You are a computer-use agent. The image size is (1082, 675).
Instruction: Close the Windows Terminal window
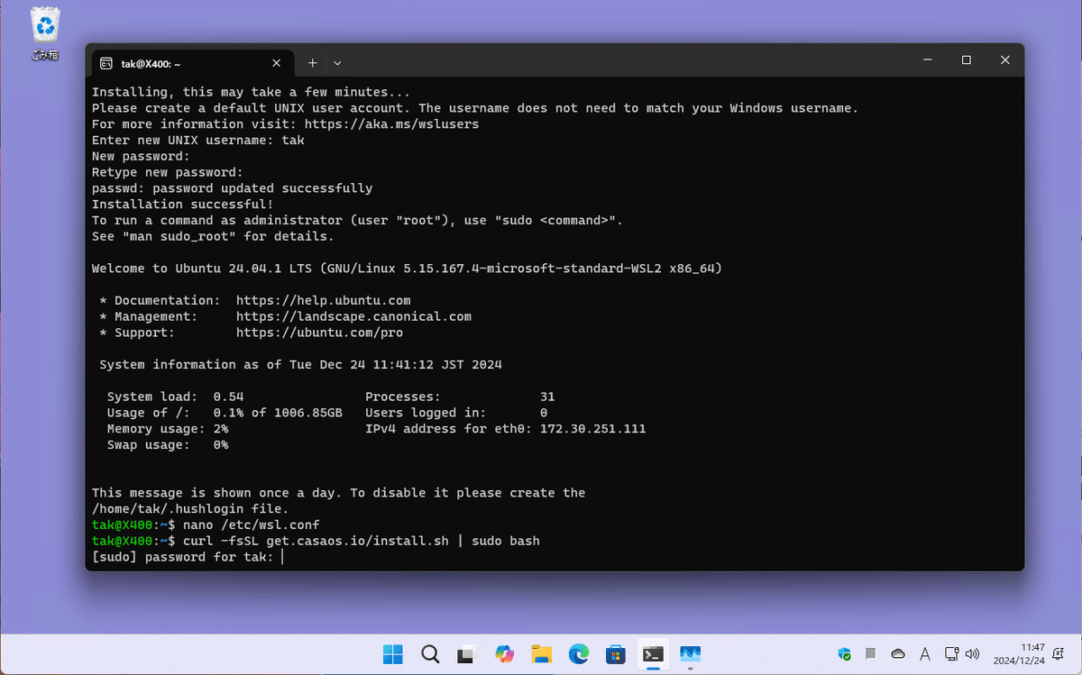coord(1004,60)
